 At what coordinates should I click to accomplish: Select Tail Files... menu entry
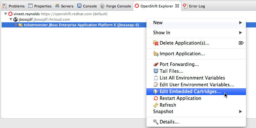tap(196, 71)
